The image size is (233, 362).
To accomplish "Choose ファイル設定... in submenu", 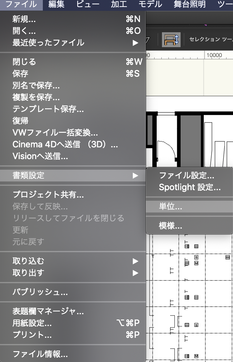I will (189, 176).
